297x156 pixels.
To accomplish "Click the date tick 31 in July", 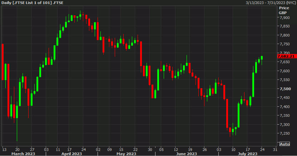I will [275, 150].
